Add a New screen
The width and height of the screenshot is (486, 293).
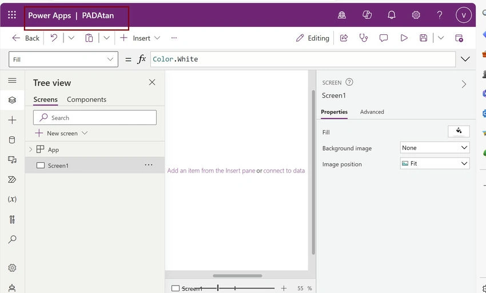pos(61,133)
